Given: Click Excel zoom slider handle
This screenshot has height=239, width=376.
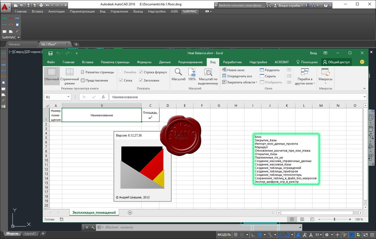Looking at the screenshot, I should pos(335,219).
